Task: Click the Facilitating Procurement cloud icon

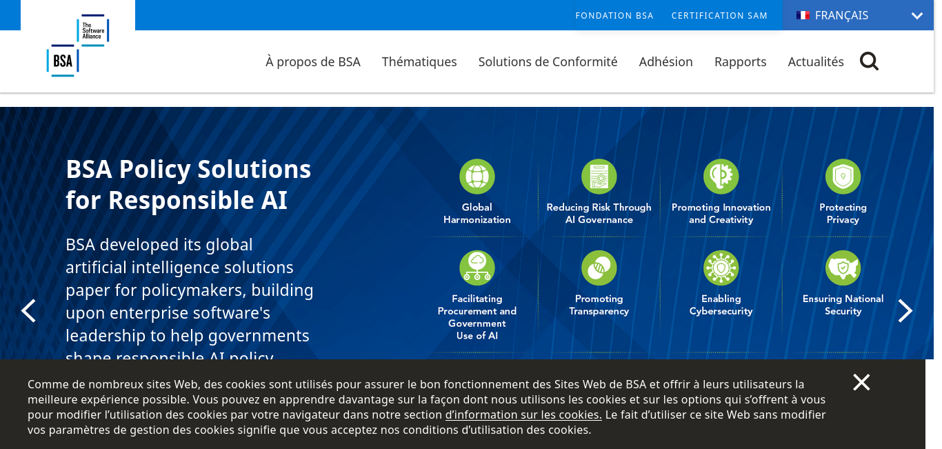Action: tap(477, 268)
